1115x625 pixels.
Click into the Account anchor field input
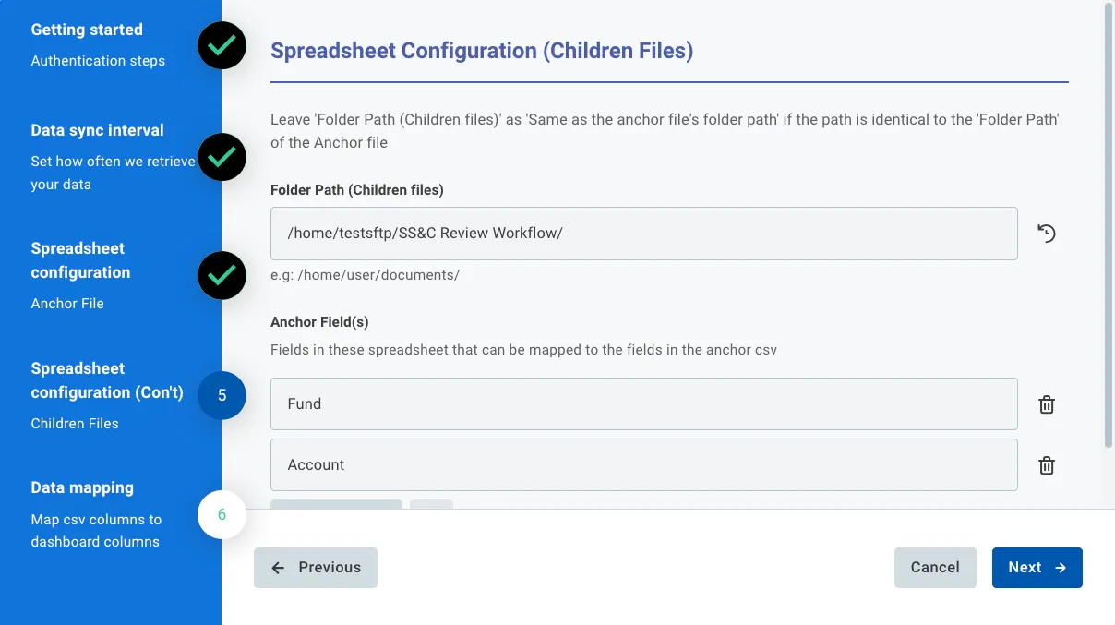[643, 465]
